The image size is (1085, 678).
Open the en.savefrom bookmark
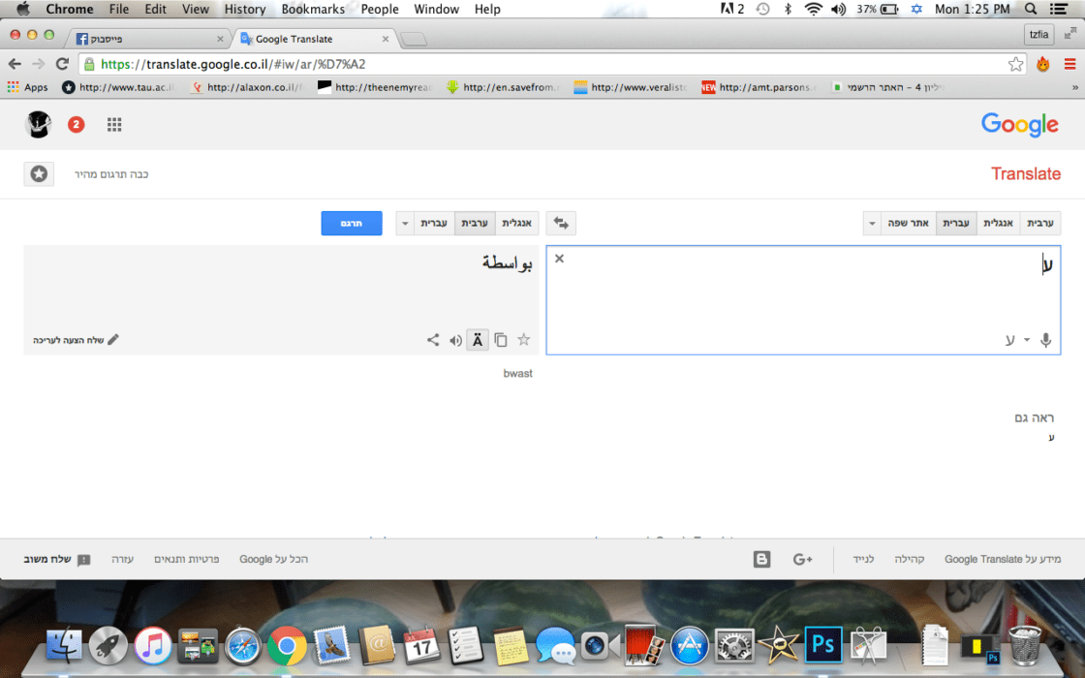pyautogui.click(x=503, y=87)
